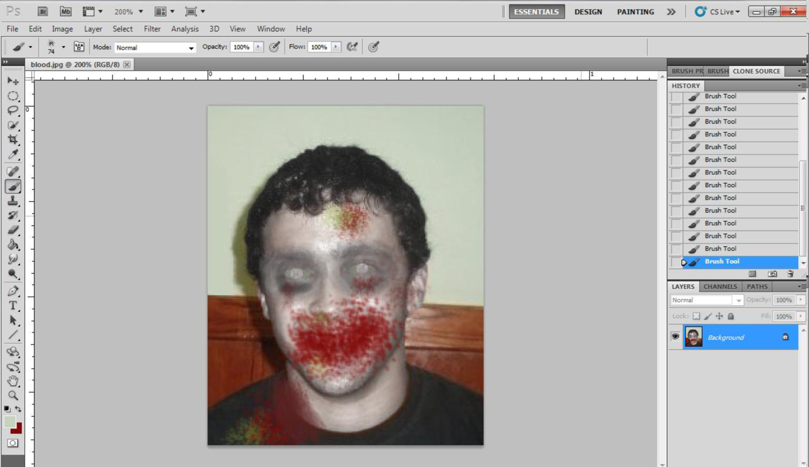809x467 pixels.
Task: Switch to the Clone Source tab
Action: [756, 71]
